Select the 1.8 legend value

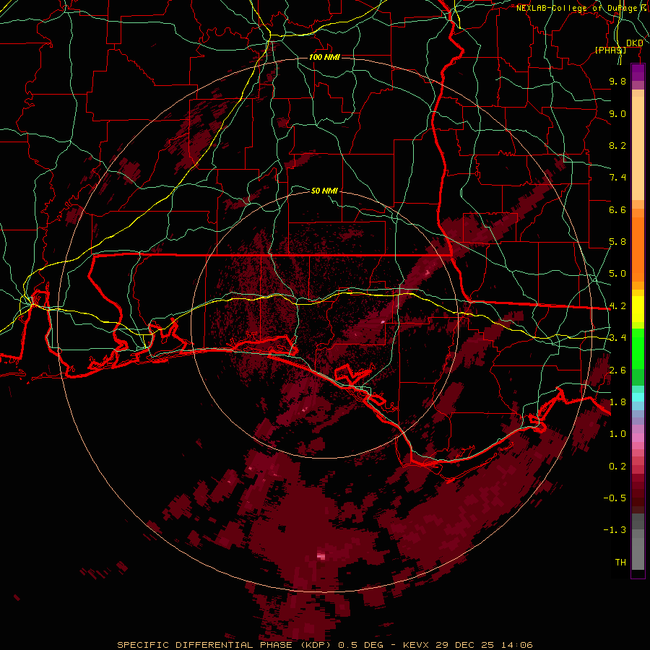617,402
